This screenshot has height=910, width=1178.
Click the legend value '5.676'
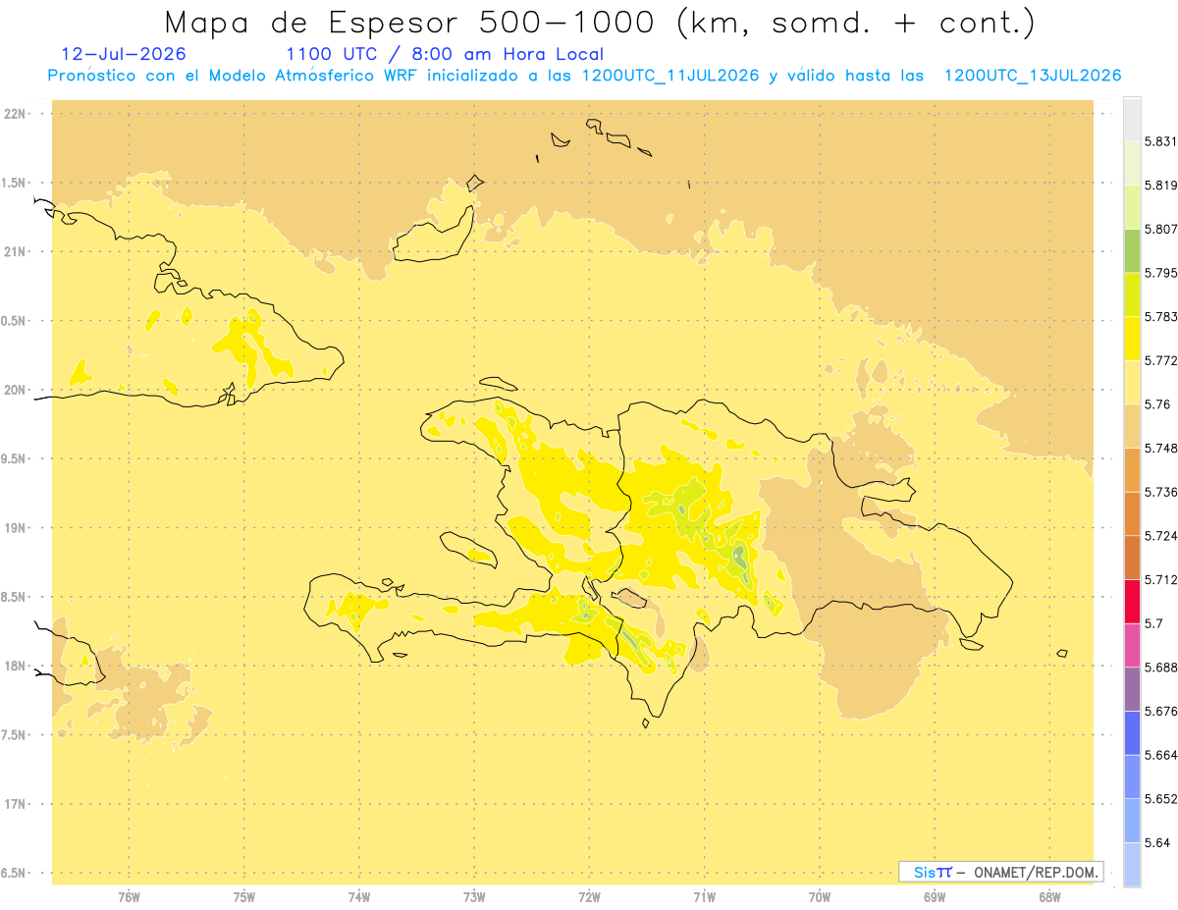(1161, 712)
